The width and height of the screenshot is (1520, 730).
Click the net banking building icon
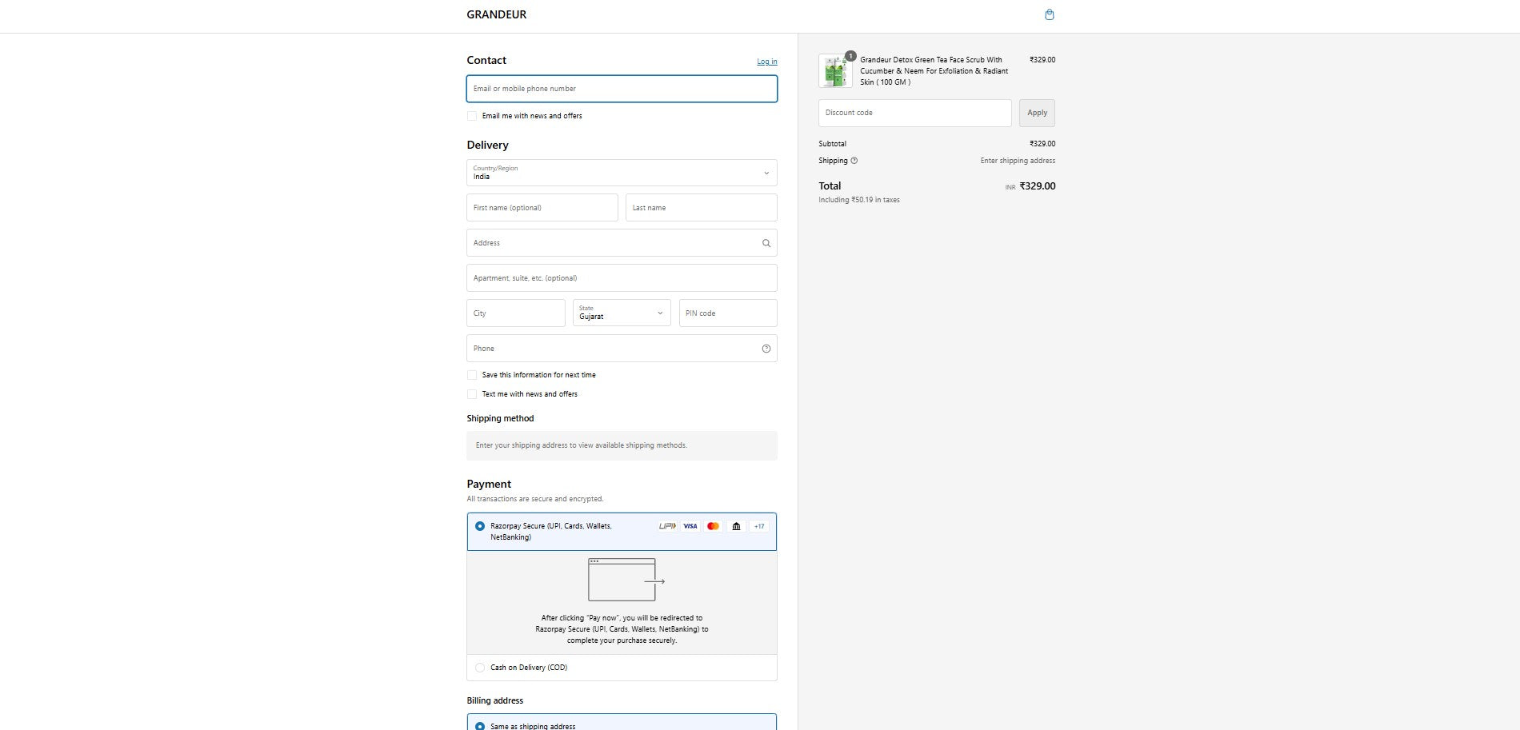pos(736,526)
